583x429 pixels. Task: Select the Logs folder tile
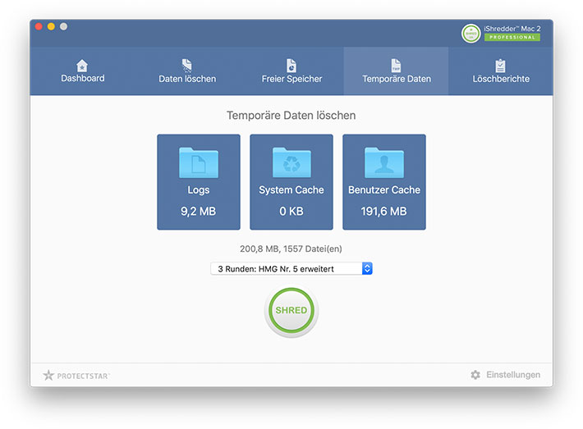coord(199,182)
